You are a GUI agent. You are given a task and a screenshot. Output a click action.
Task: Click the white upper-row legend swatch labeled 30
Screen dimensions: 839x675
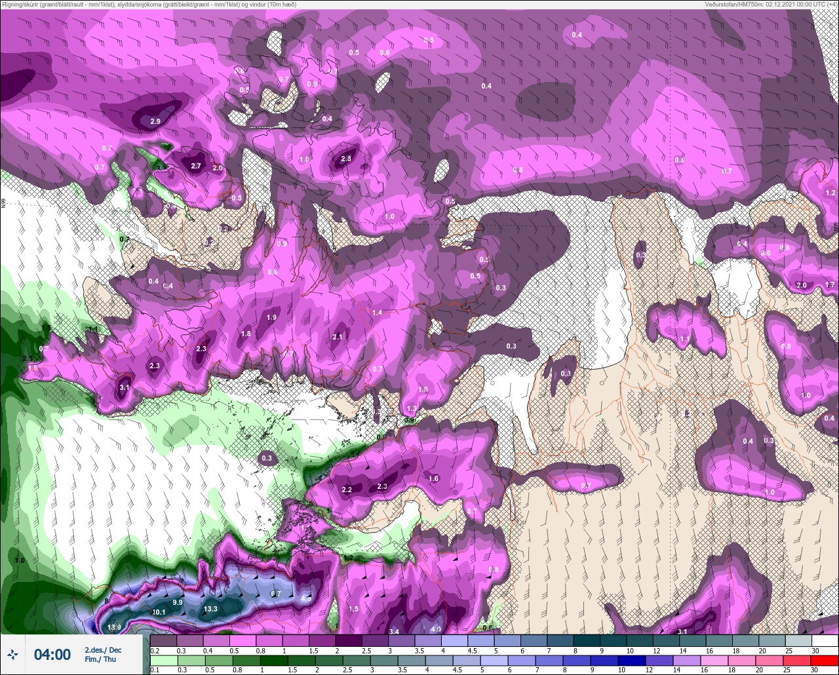[x=825, y=640]
